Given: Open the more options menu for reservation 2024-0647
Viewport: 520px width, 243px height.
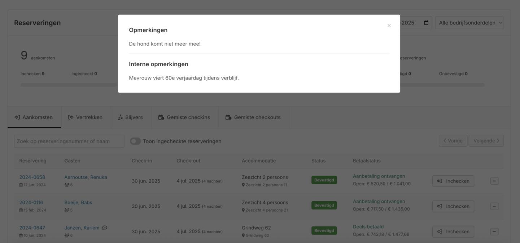Looking at the screenshot, I should [x=494, y=231].
